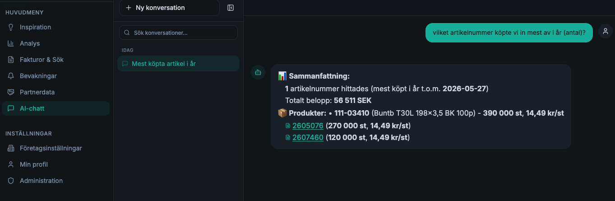
Task: Click the Sammanfattning chart emoji icon
Action: [x=282, y=76]
